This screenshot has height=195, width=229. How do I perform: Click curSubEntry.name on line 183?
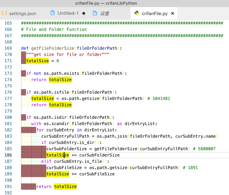(x=195, y=136)
